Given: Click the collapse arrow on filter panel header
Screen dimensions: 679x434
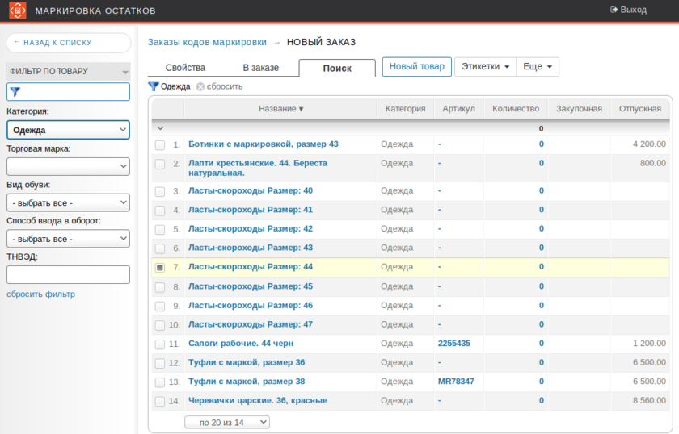Looking at the screenshot, I should [x=124, y=72].
